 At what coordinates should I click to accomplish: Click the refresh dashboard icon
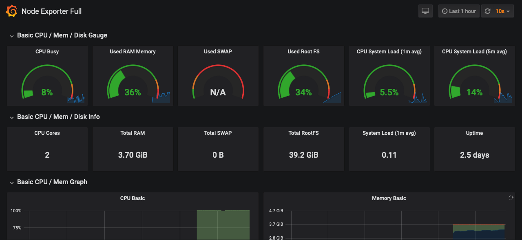click(x=487, y=11)
